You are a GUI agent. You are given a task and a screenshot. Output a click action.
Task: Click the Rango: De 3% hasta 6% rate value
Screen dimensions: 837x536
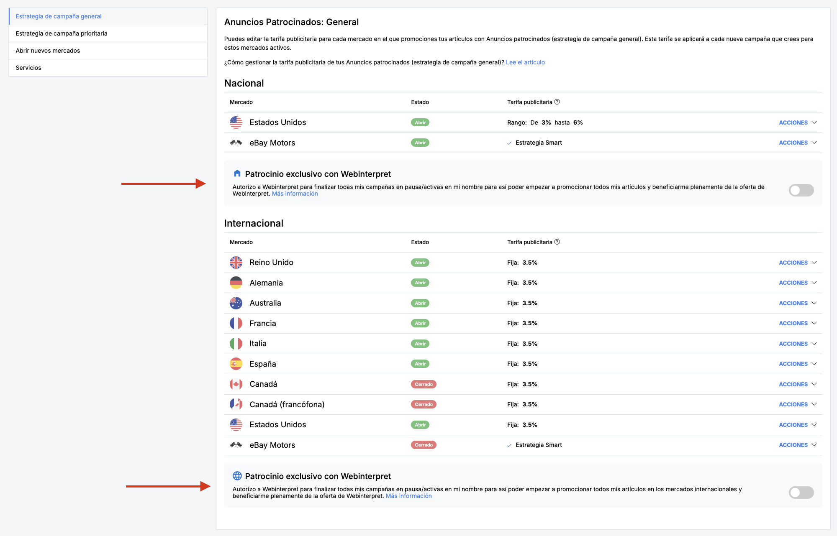click(x=545, y=123)
